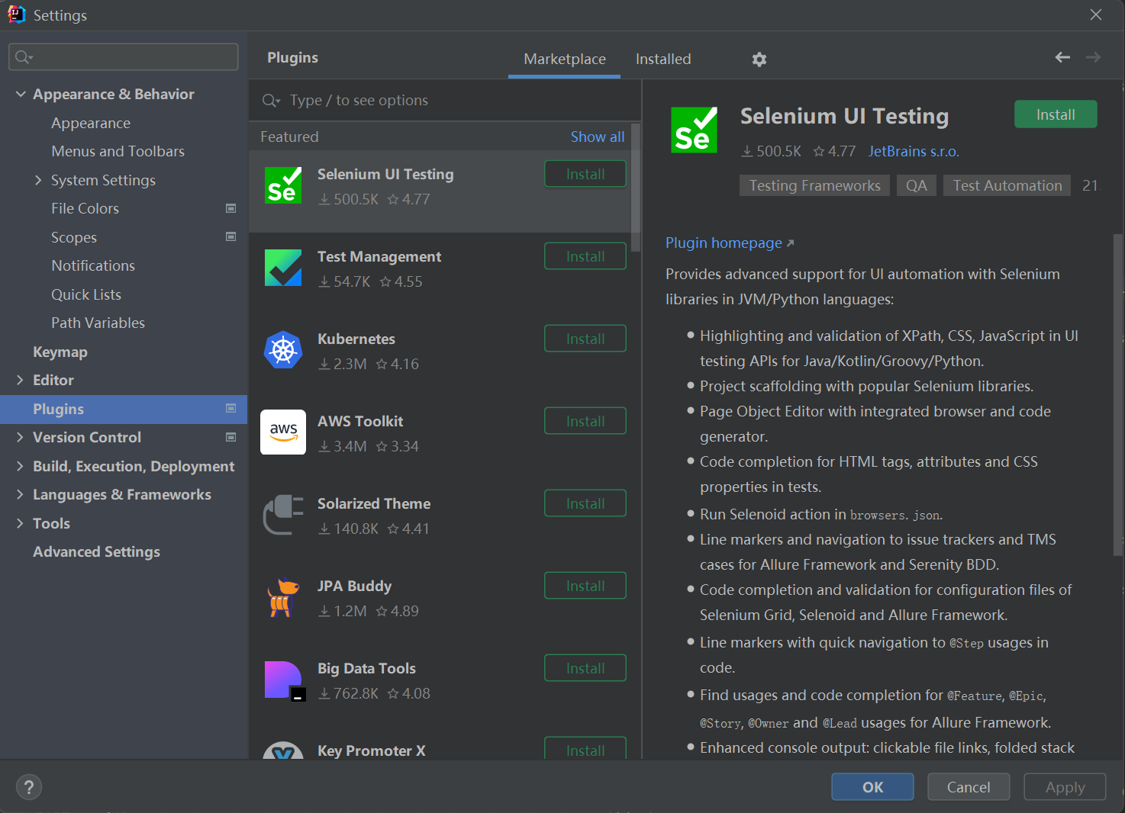Install Solarized Theme plugin
1125x813 pixels.
pos(585,503)
